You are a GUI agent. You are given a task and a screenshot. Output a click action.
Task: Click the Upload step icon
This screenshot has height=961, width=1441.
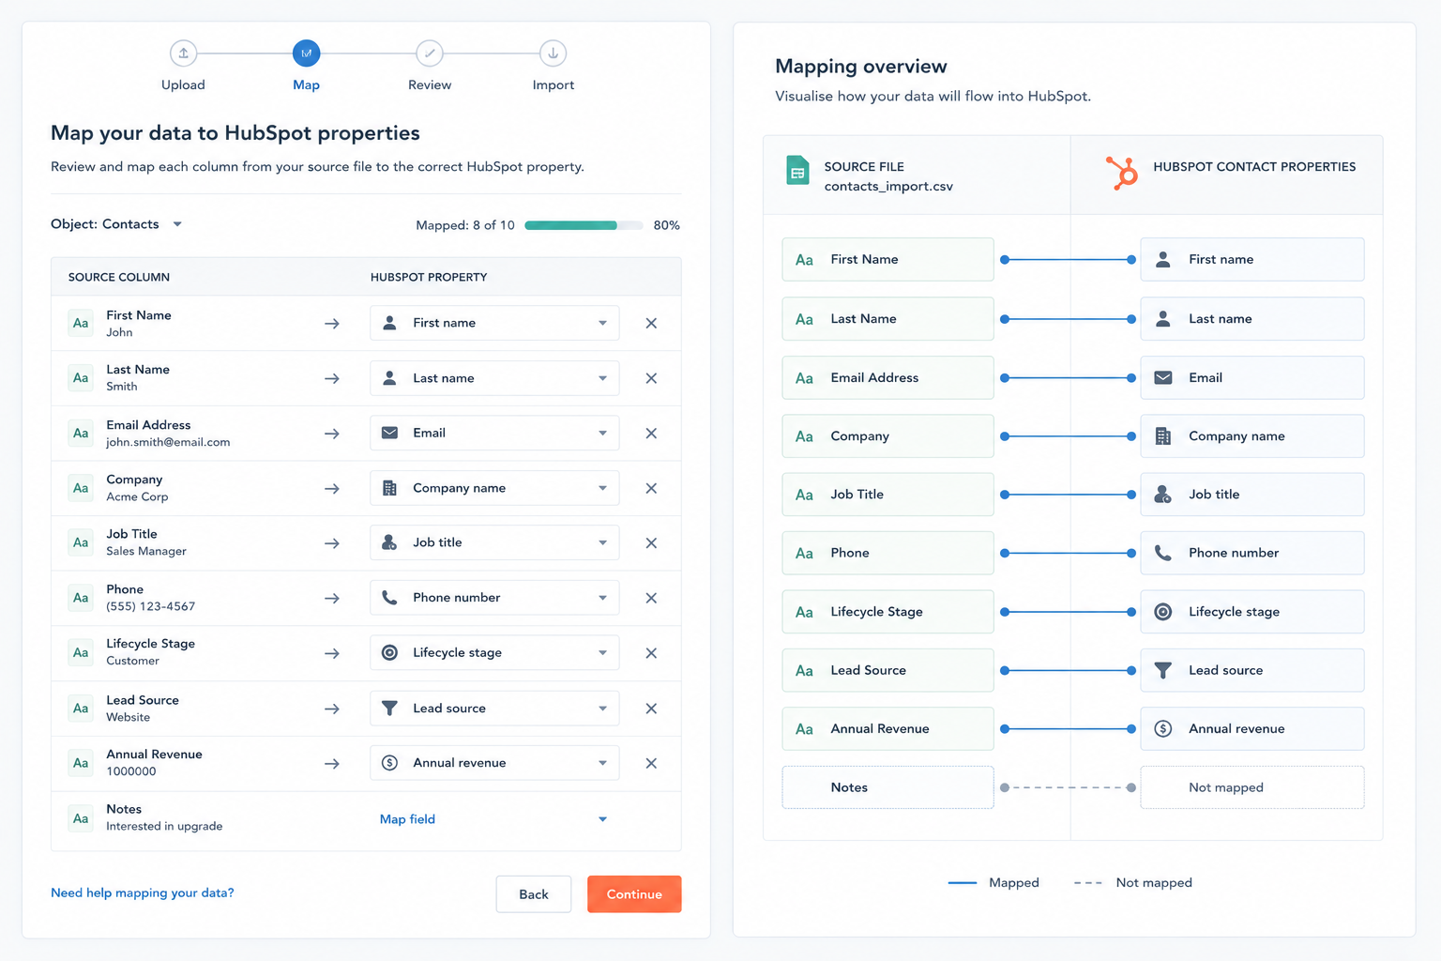[183, 53]
